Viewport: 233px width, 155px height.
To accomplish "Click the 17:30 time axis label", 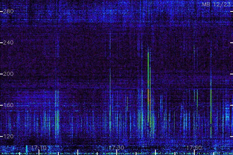I will [116, 148].
